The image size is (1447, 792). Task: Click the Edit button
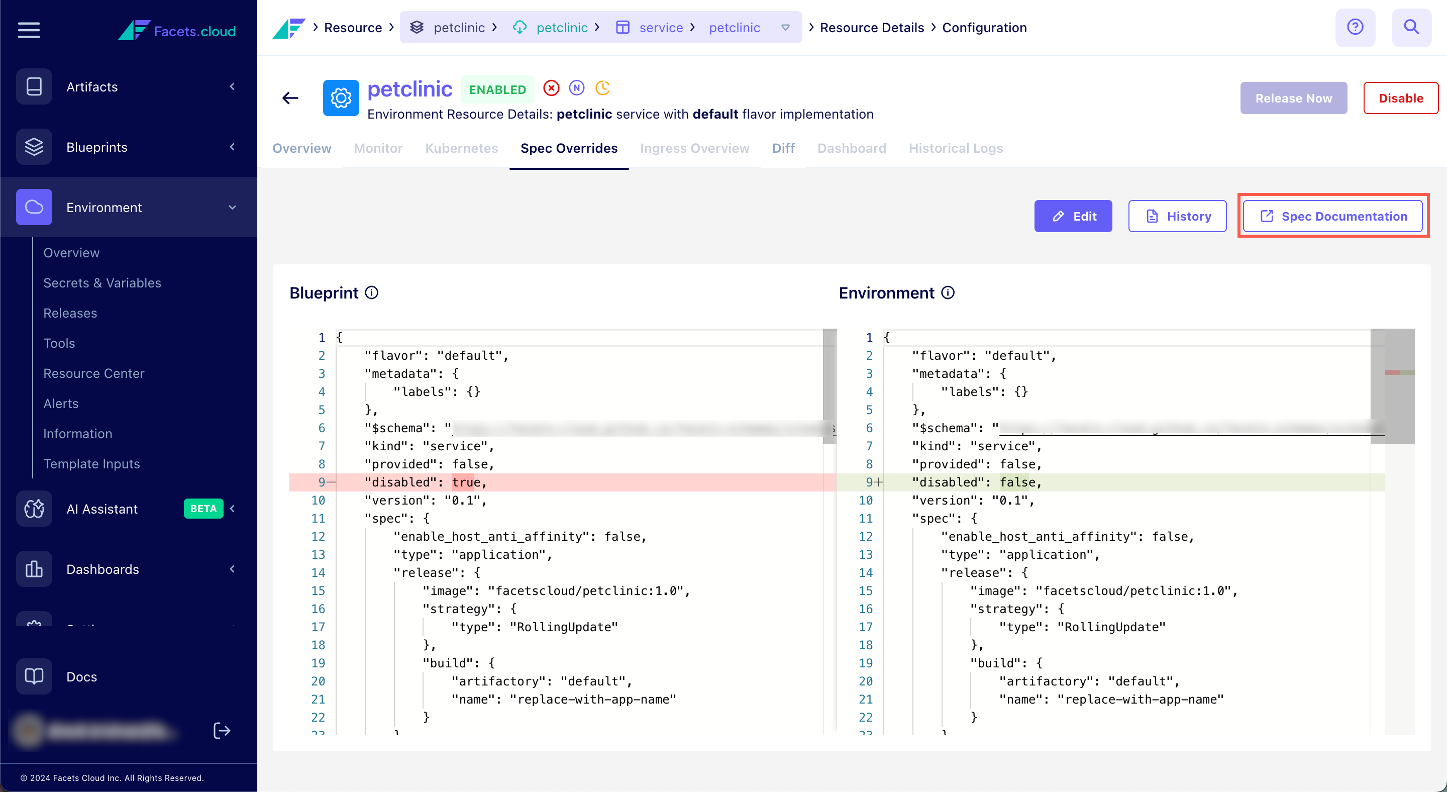1073,216
